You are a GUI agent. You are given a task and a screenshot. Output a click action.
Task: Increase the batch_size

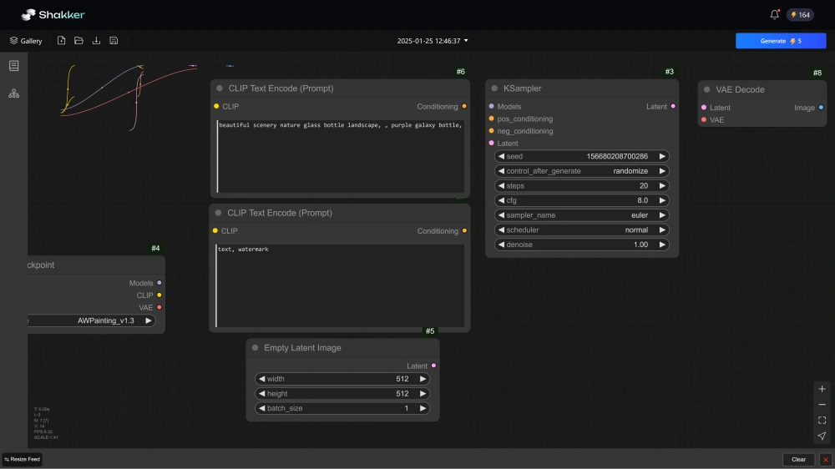coord(423,408)
